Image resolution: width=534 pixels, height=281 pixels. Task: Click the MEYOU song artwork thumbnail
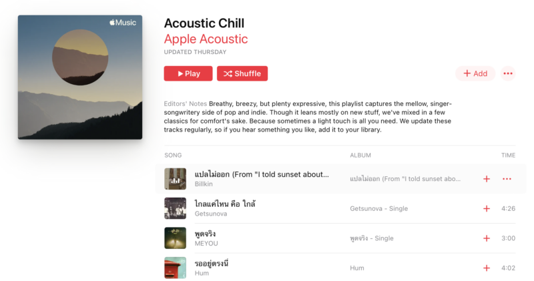[175, 238]
